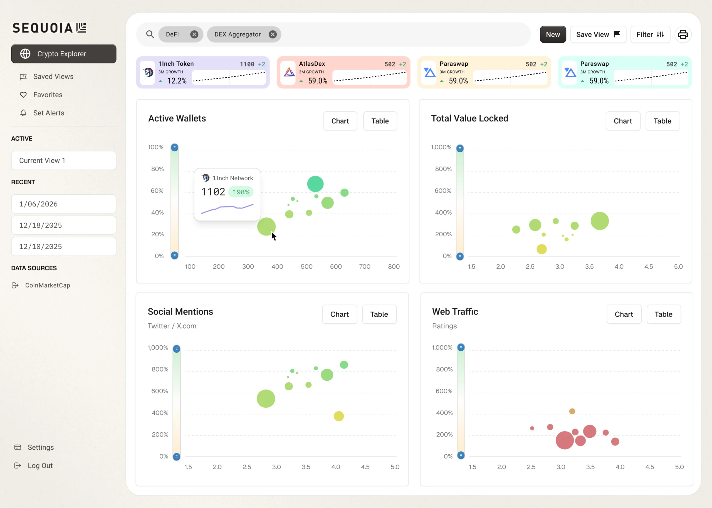Remove the DEX Aggregator filter chip
This screenshot has height=508, width=712.
point(273,34)
